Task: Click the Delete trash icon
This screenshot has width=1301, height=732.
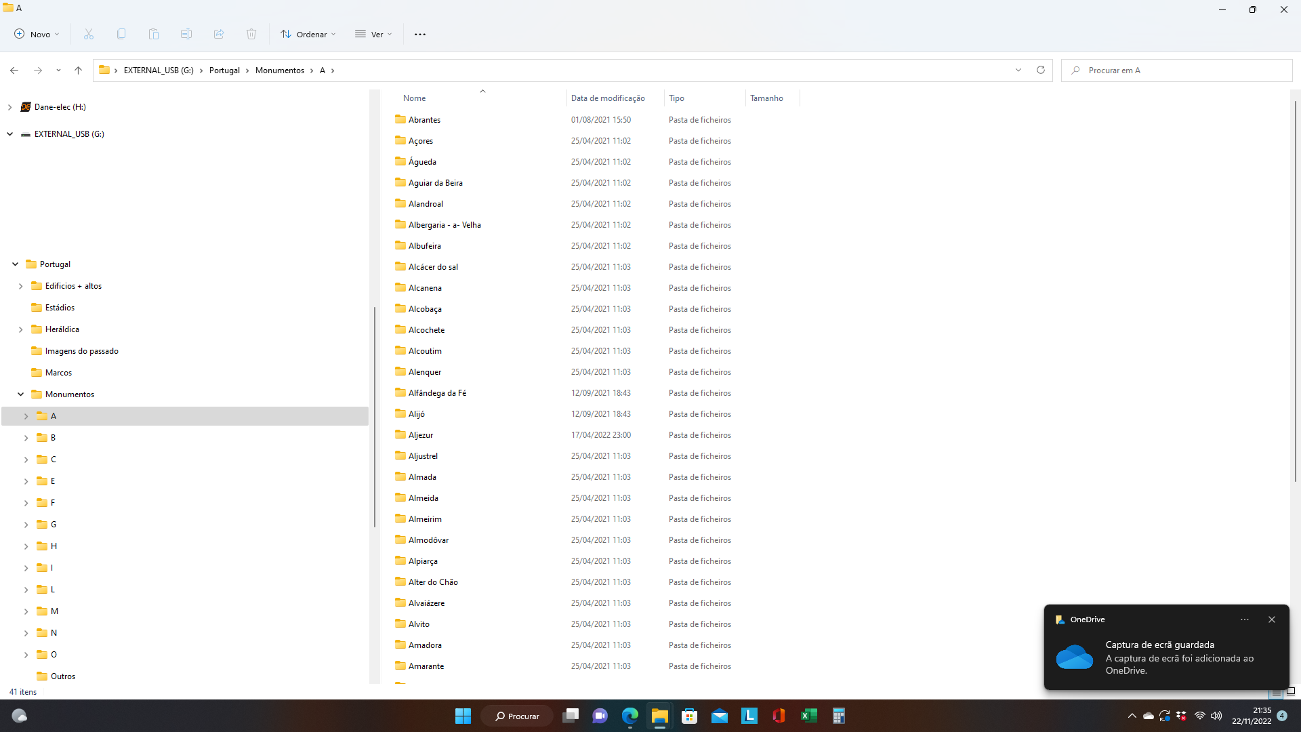Action: [x=251, y=34]
